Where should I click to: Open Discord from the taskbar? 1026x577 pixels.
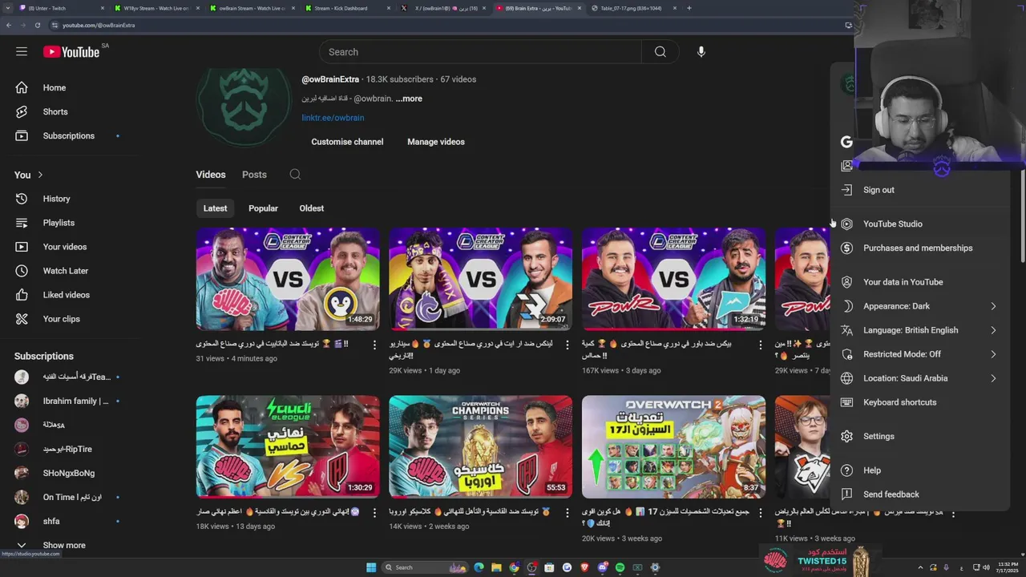tap(602, 567)
